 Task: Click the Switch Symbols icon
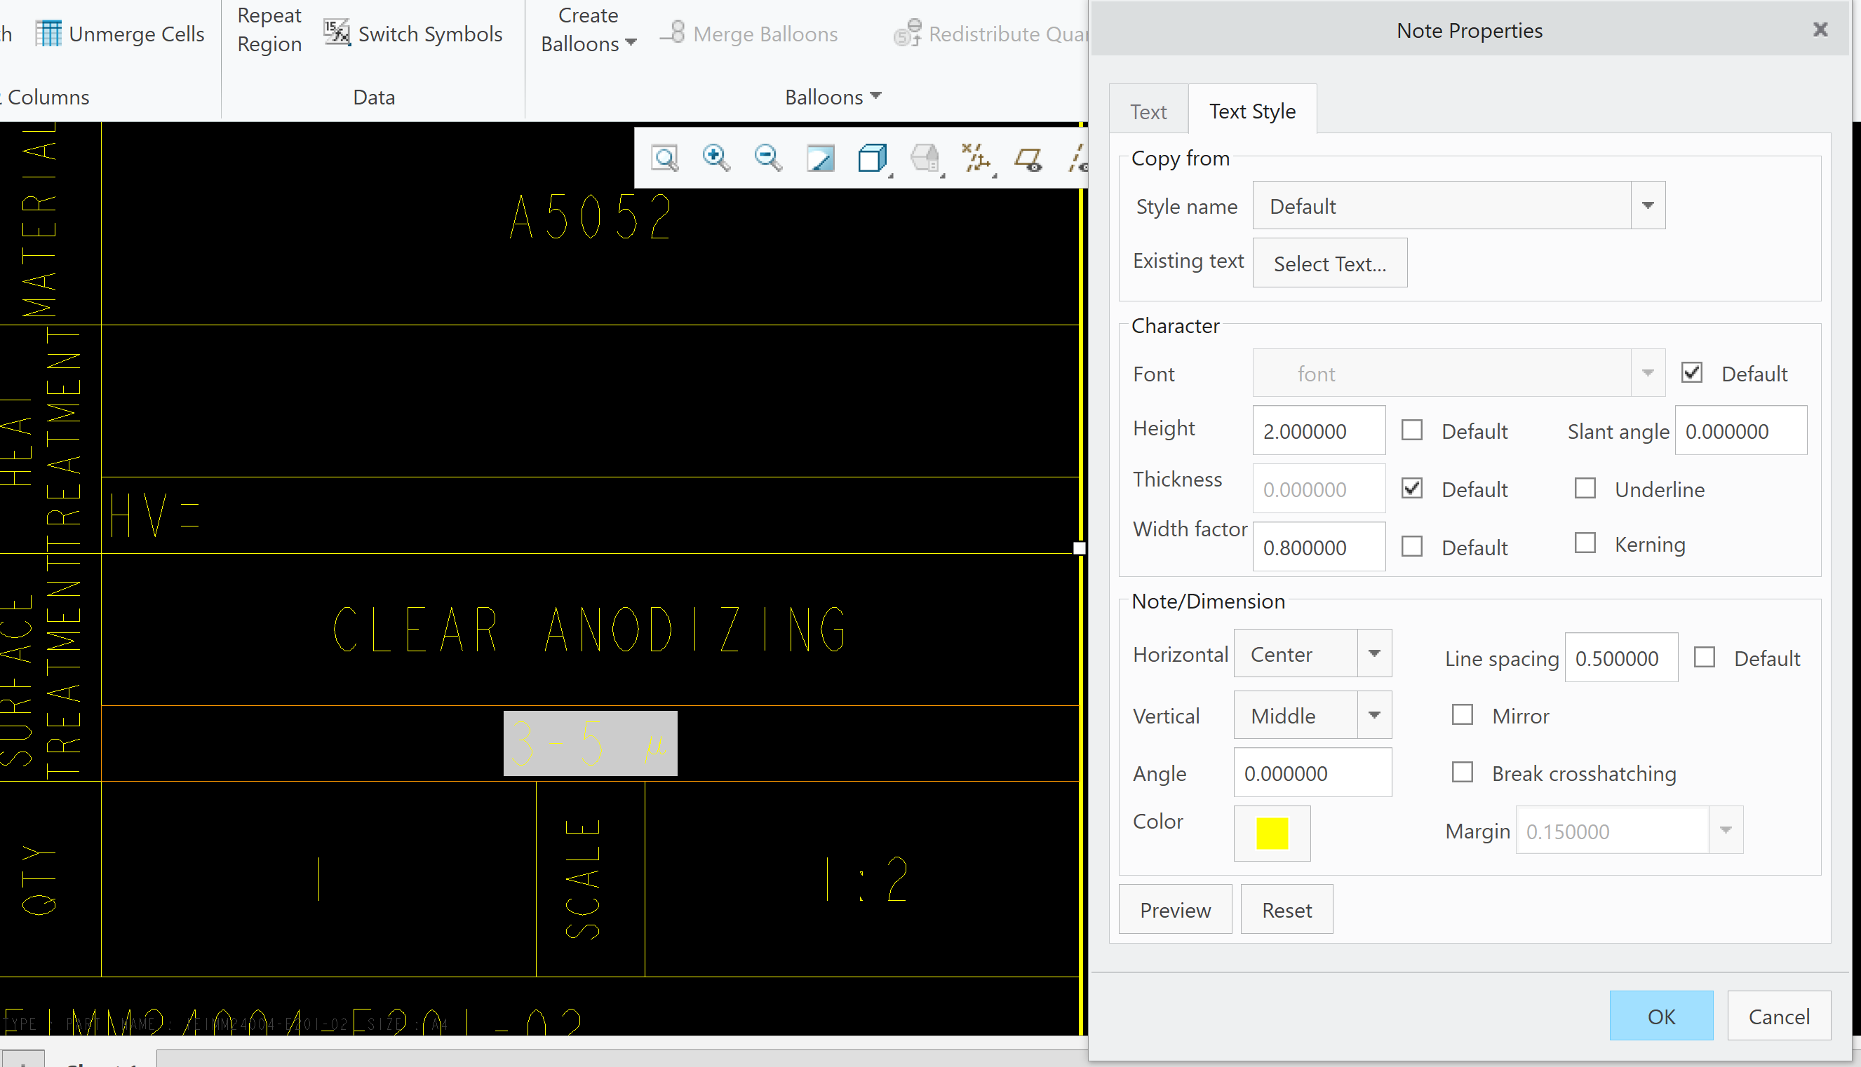coord(337,34)
